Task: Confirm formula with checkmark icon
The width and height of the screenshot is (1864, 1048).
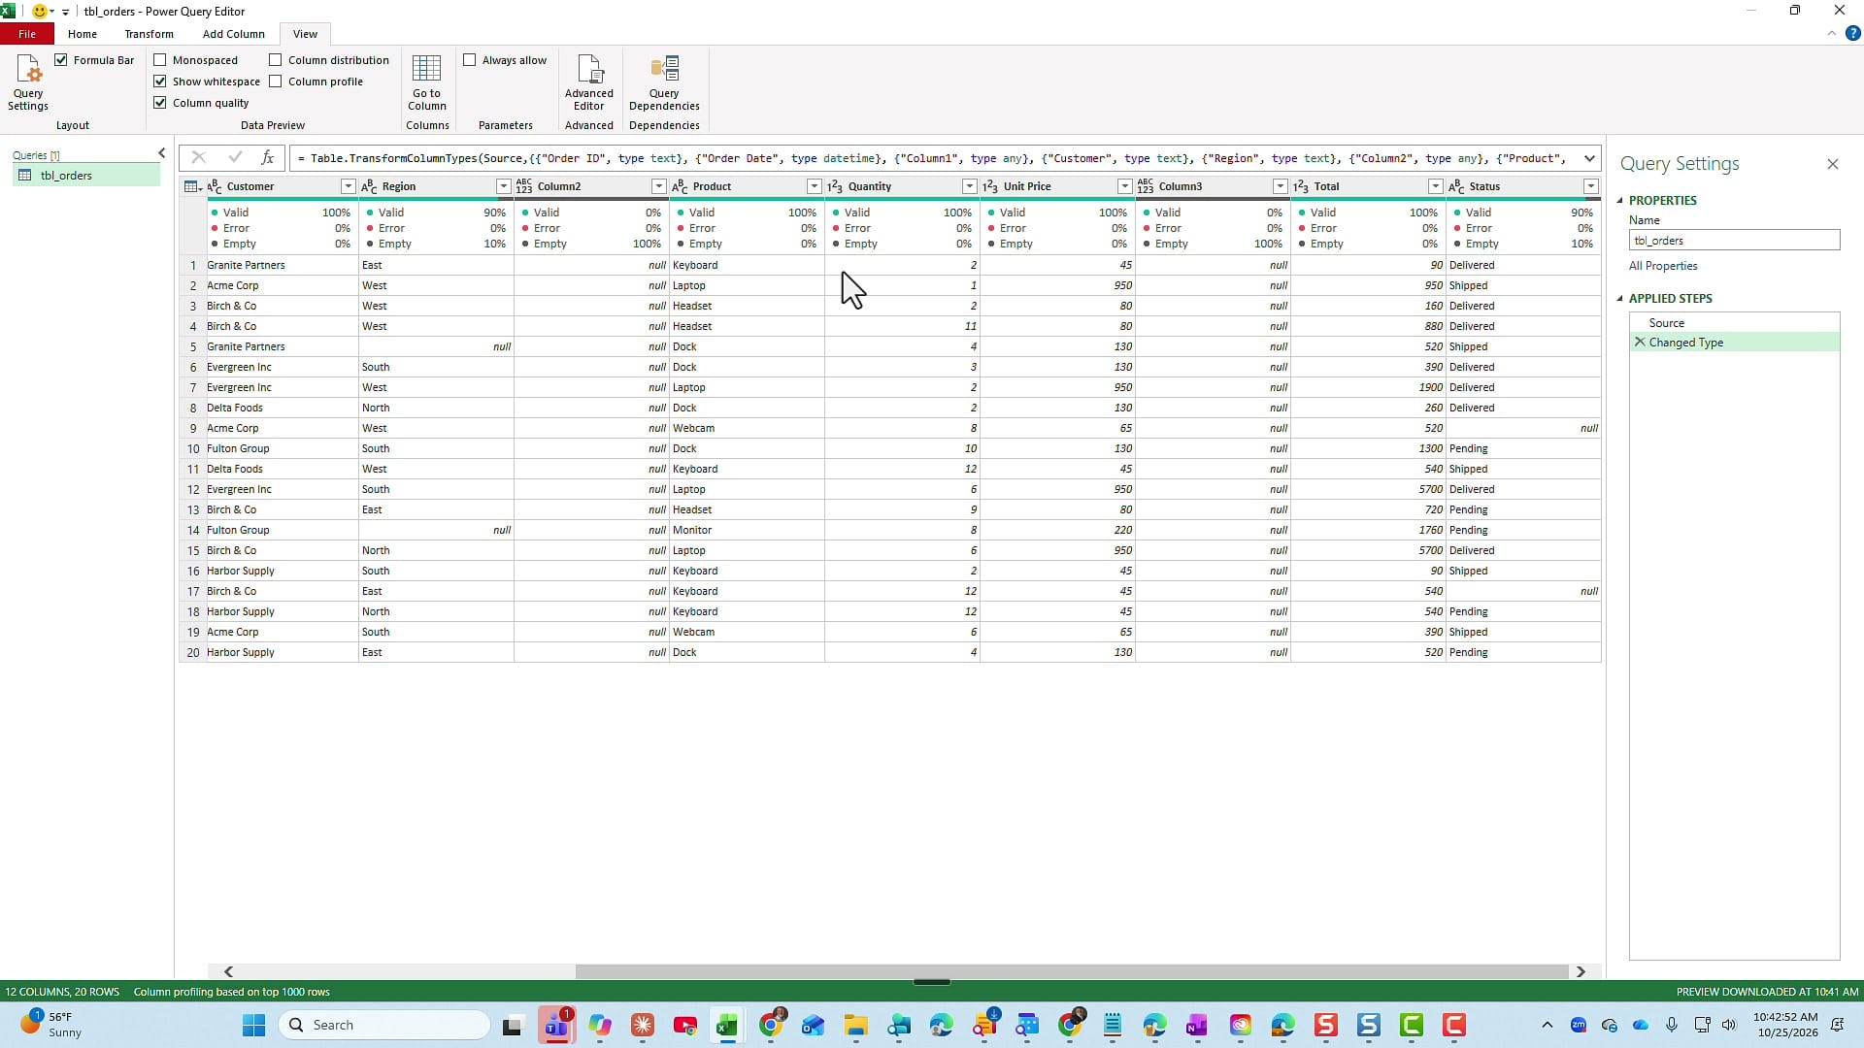Action: 234,158
